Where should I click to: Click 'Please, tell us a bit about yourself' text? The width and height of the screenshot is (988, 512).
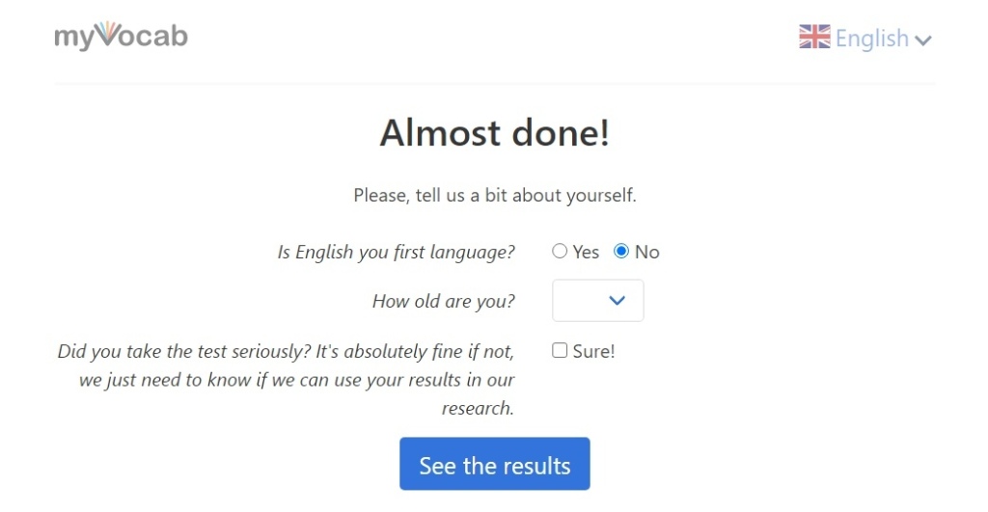point(494,196)
